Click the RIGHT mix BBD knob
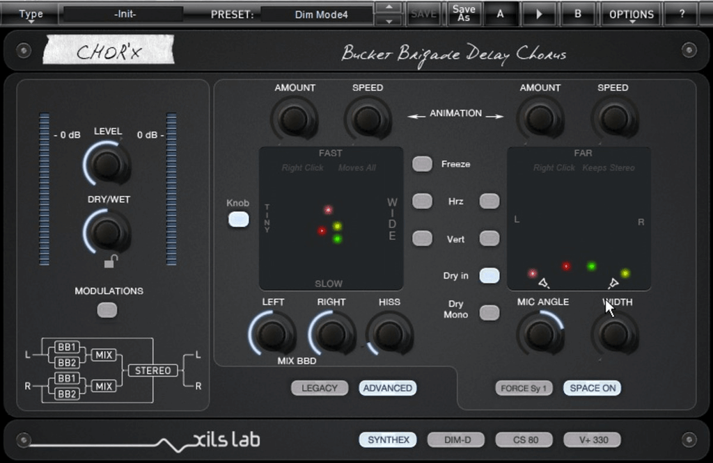The height and width of the screenshot is (463, 713). [x=332, y=334]
